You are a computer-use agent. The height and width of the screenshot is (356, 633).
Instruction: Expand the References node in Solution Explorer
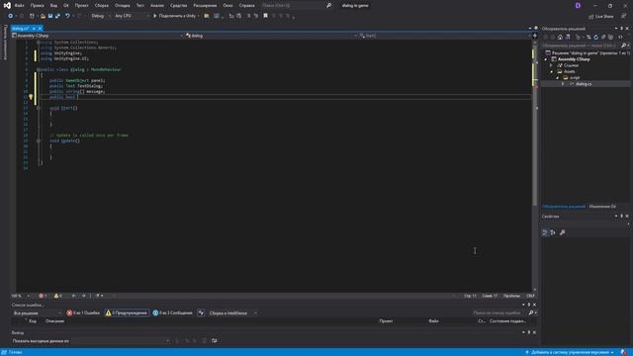[552, 65]
